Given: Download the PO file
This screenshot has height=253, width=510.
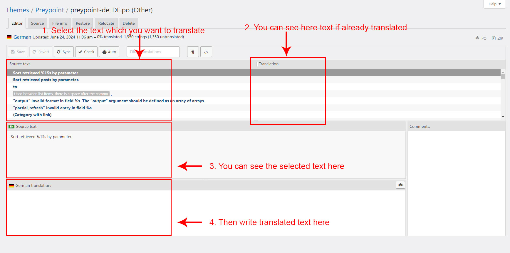Looking at the screenshot, I should [x=481, y=38].
